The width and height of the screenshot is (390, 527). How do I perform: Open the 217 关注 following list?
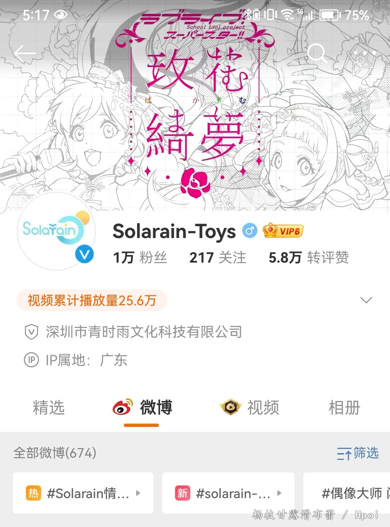[x=218, y=258]
